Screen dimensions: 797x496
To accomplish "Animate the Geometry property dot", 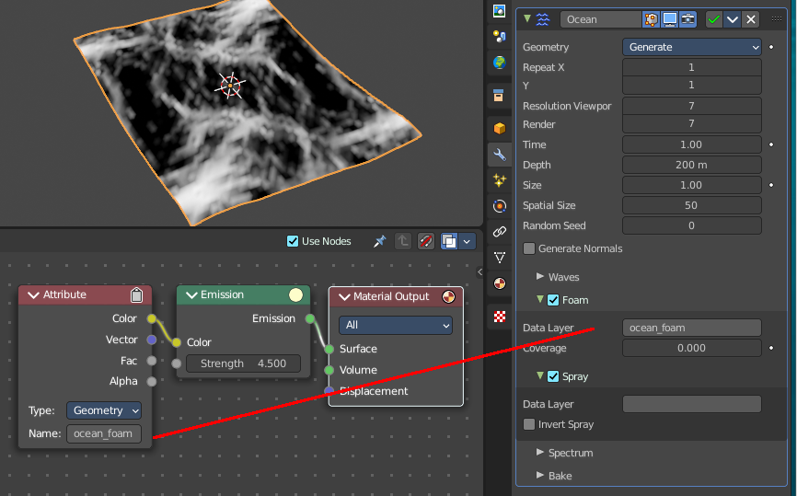I will coord(771,47).
